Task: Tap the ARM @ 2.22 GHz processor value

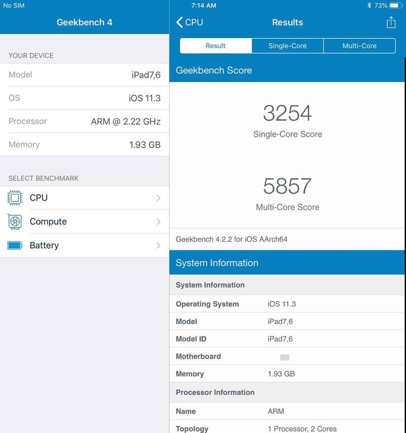Action: click(126, 121)
